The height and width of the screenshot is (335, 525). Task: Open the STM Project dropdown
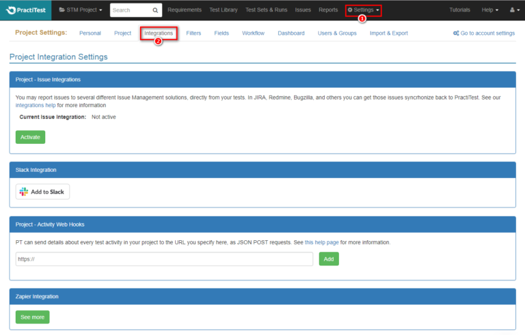(81, 10)
